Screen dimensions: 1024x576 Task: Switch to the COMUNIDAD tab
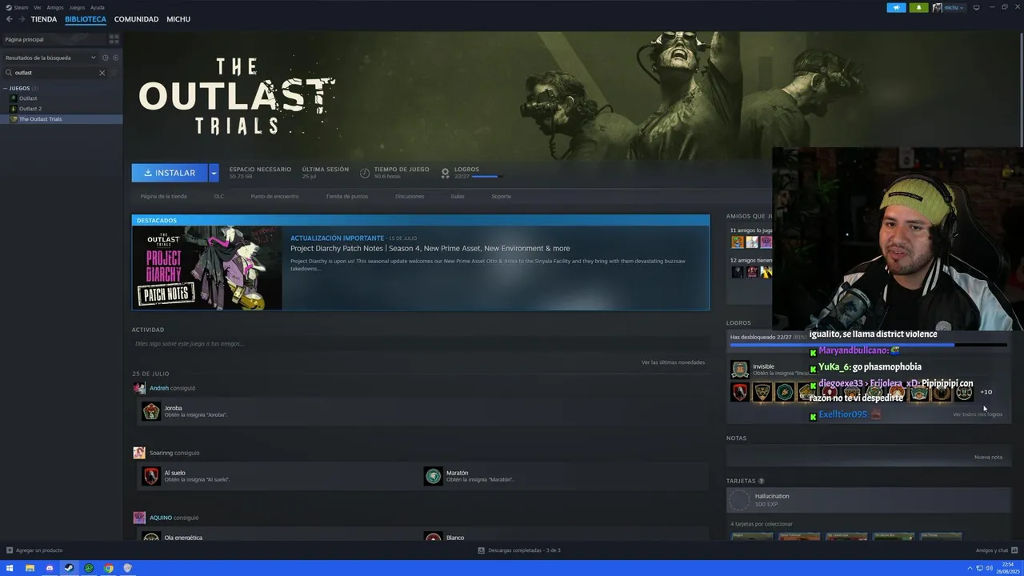coord(136,19)
